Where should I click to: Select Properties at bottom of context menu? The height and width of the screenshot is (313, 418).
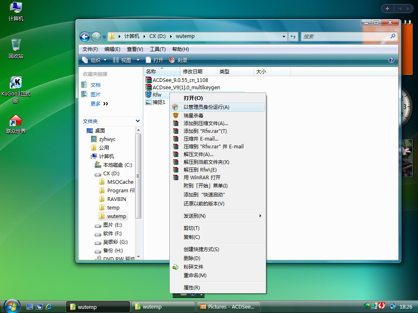coord(191,288)
